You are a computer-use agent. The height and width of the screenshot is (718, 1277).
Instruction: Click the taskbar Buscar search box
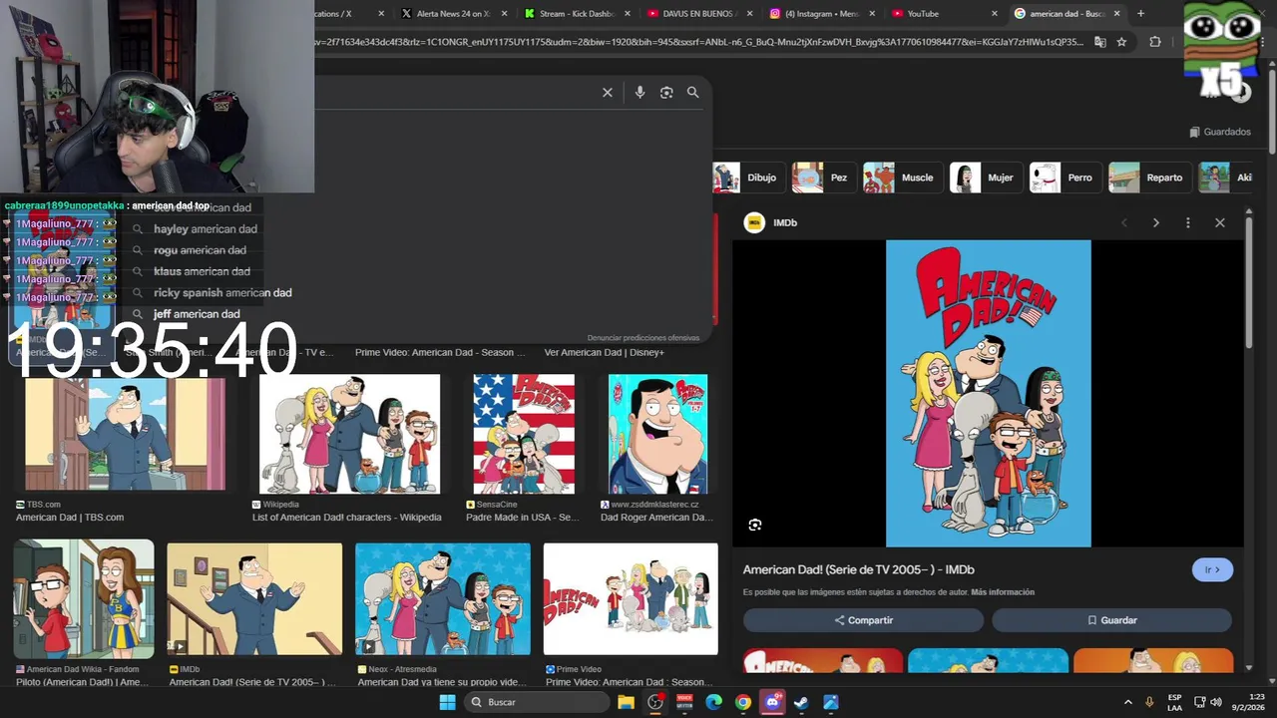[x=538, y=702]
